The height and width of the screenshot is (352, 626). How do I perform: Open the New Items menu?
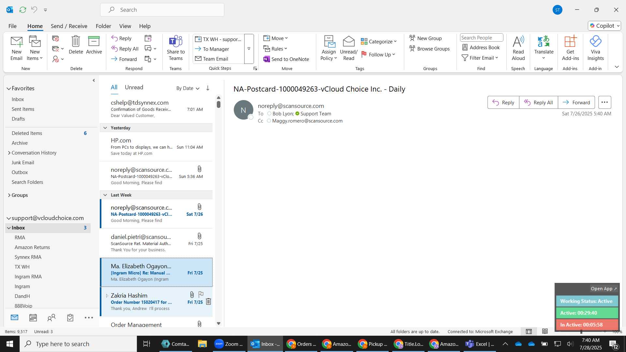[x=35, y=48]
